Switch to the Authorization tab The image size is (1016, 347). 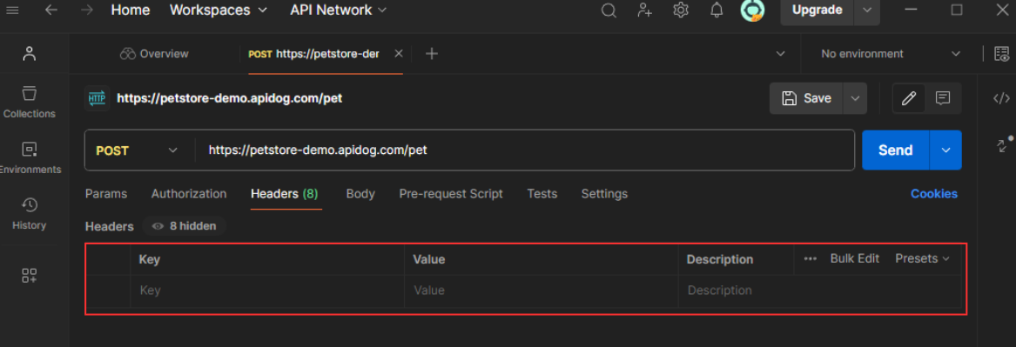coord(189,194)
